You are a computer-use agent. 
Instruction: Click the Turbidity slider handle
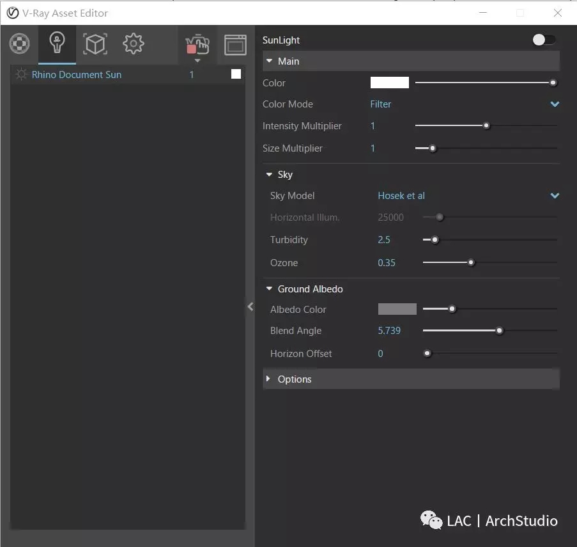coord(435,240)
